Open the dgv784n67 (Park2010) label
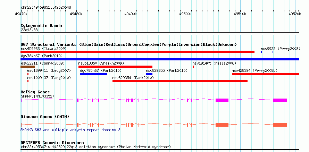 click(42, 56)
